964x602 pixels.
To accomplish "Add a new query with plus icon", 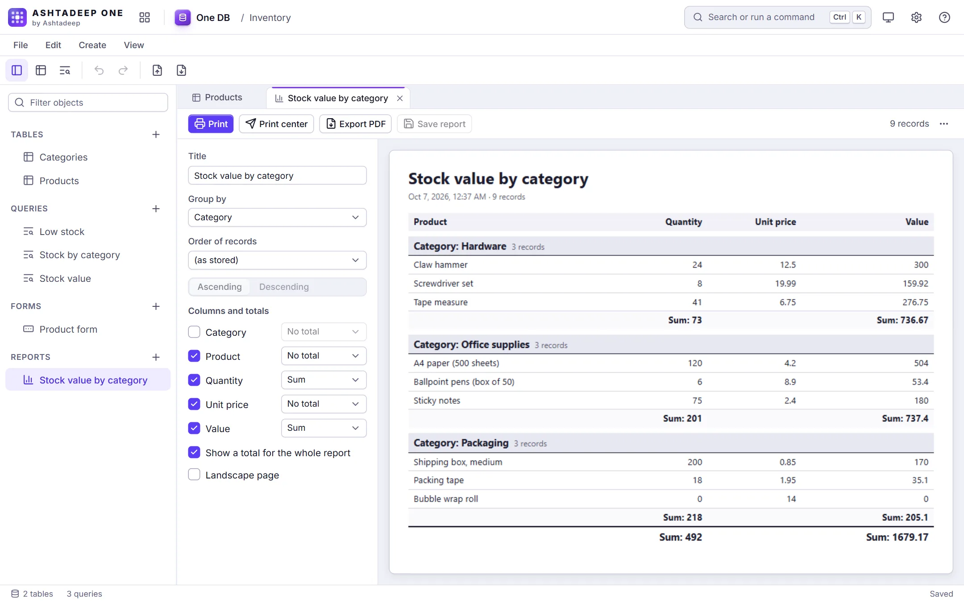I will [156, 209].
